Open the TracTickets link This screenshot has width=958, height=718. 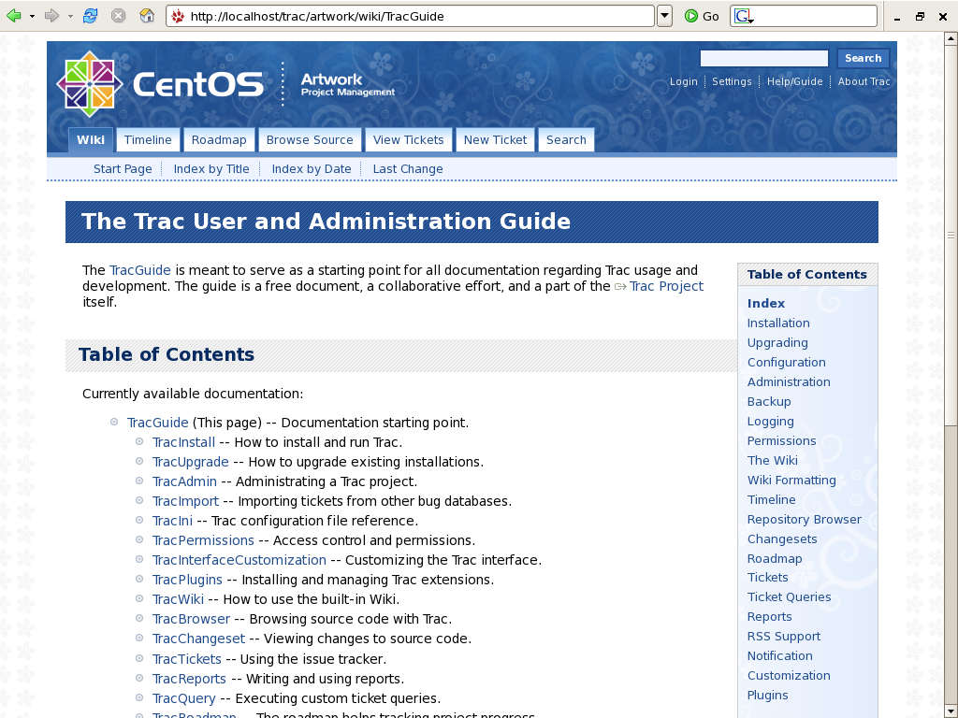point(186,659)
